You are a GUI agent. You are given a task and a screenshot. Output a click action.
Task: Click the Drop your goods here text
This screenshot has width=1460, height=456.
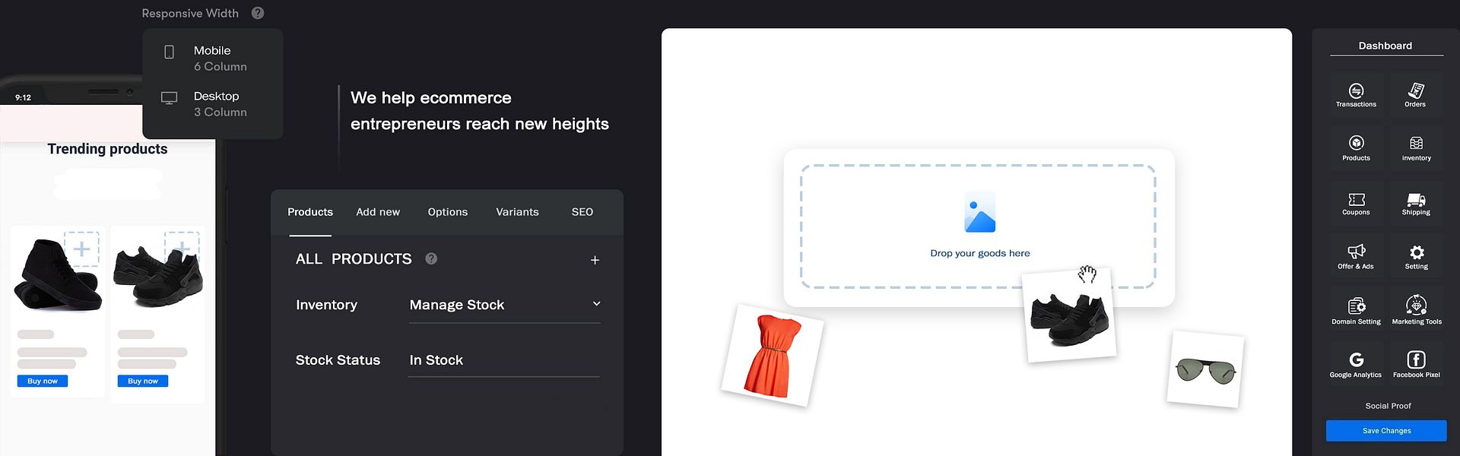point(979,253)
